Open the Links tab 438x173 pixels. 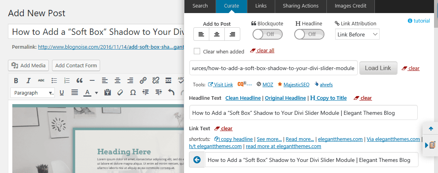261,6
